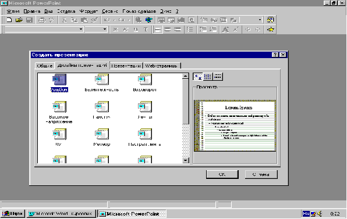
Task: Switch to Microsoft Word in taskbar
Action: [61, 214]
